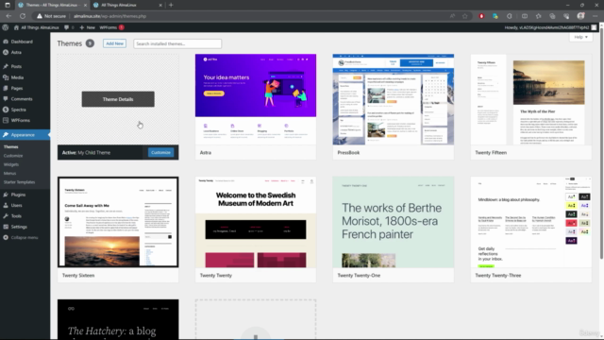Viewport: 604px width, 340px height.
Task: Open the Howdy user account menu
Action: point(550,27)
